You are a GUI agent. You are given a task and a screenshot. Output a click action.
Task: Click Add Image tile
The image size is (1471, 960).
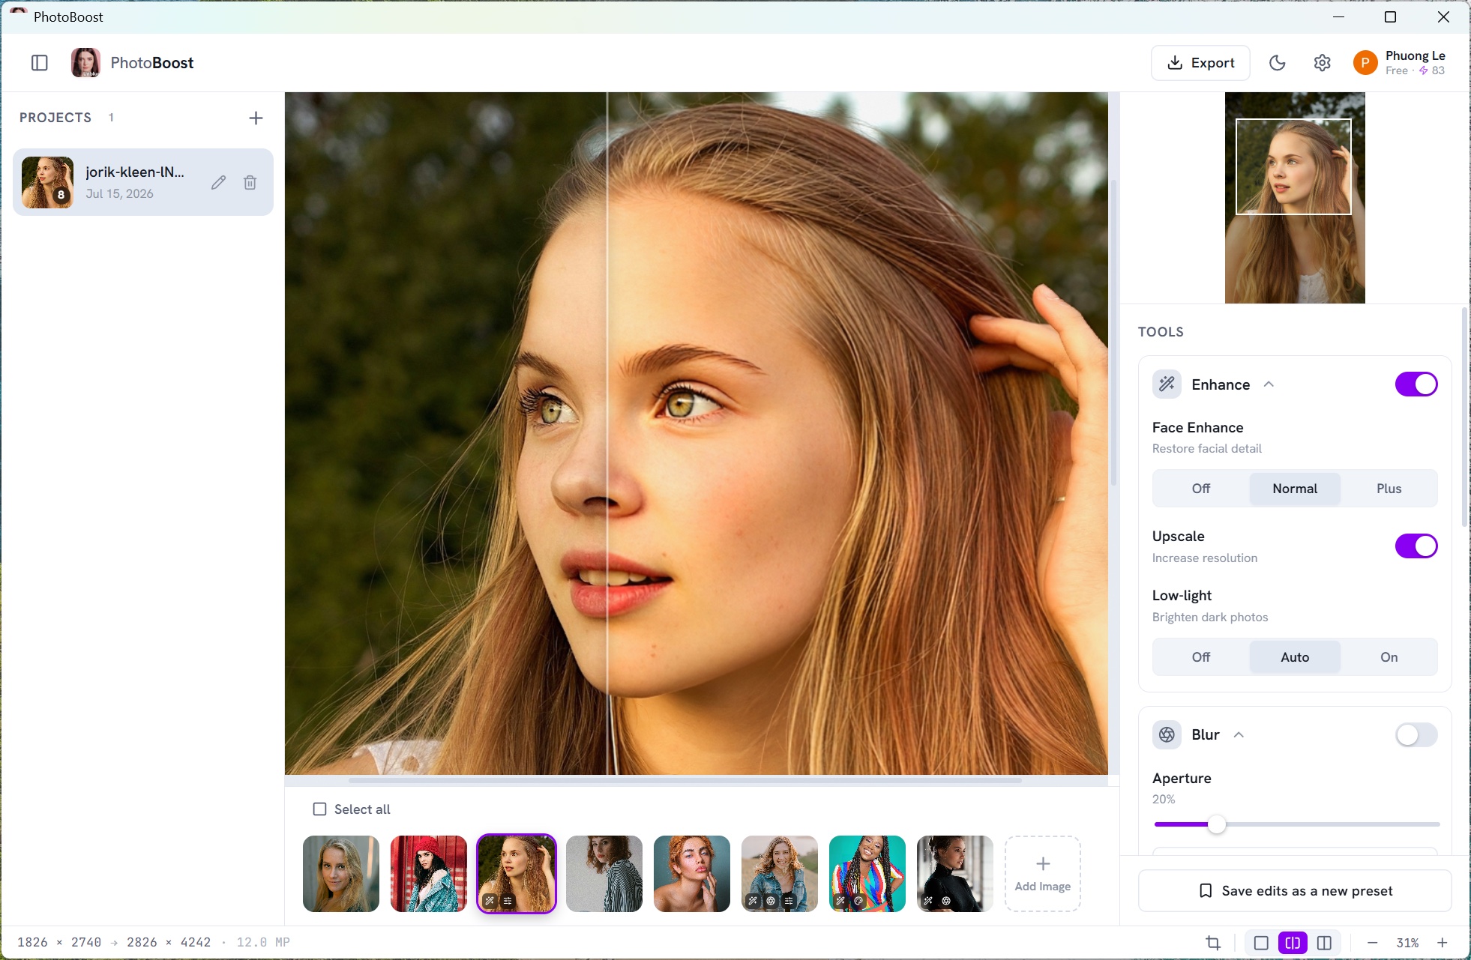pyautogui.click(x=1042, y=874)
